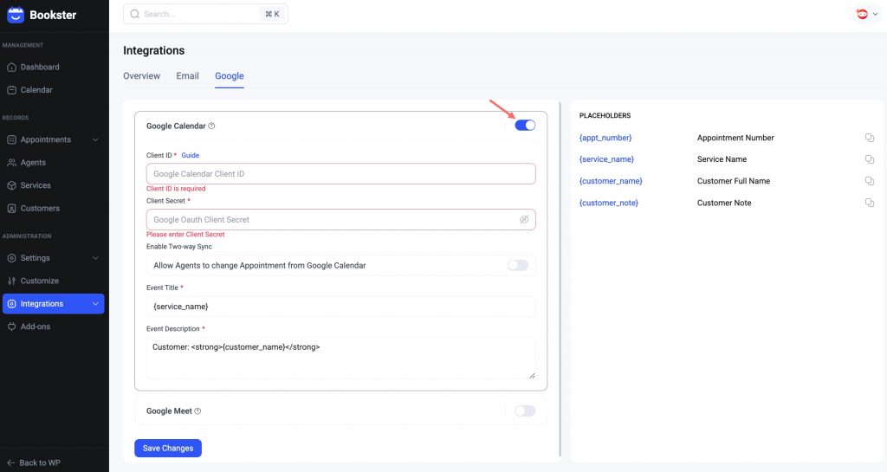Click the search magnifier icon
The height and width of the screenshot is (472, 887).
(134, 14)
